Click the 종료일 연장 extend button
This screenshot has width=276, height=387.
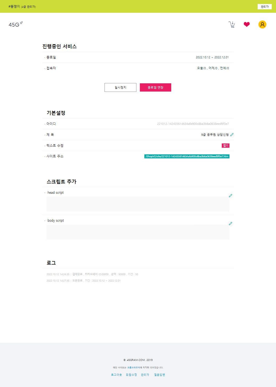point(155,88)
